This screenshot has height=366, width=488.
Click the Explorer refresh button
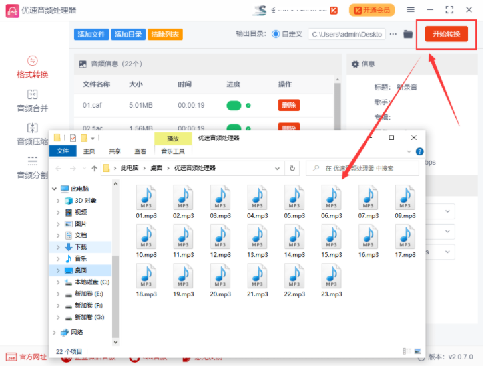292,168
